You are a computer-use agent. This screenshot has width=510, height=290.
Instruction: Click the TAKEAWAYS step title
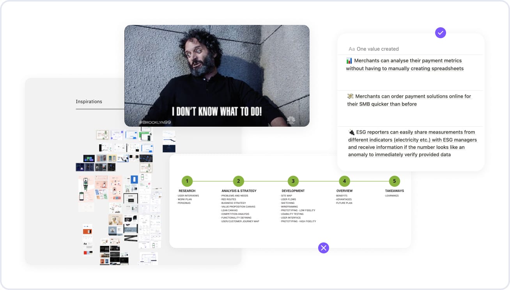point(395,191)
